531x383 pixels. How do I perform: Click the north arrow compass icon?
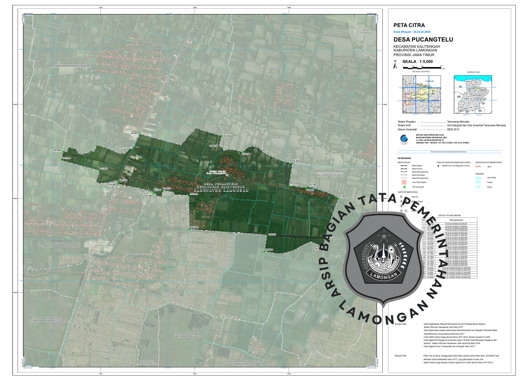point(396,66)
